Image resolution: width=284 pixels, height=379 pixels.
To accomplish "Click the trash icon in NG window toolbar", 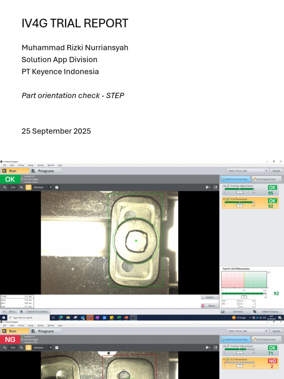I will [x=57, y=348].
